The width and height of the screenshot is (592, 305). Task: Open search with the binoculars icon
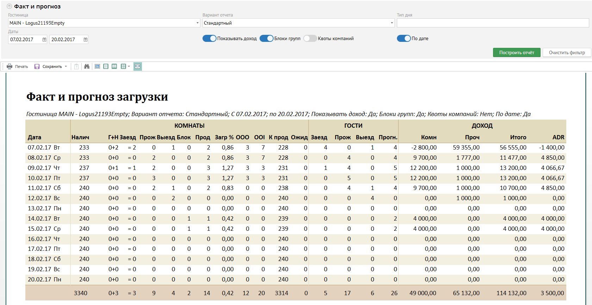tap(87, 66)
